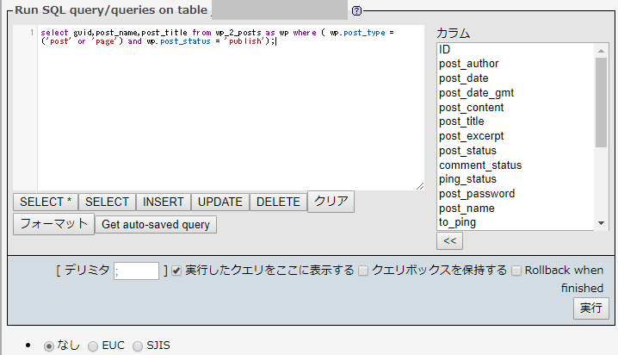The height and width of the screenshot is (355, 618).
Task: Run the query with the 実行 button
Action: [x=591, y=308]
